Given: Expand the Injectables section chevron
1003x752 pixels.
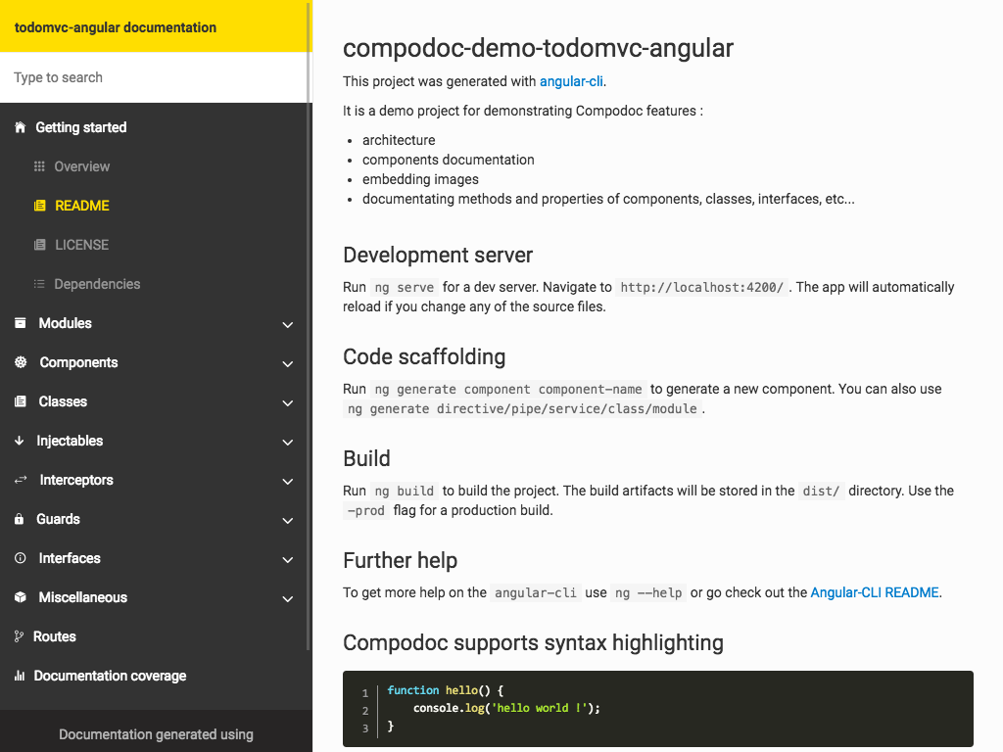Looking at the screenshot, I should pos(288,442).
